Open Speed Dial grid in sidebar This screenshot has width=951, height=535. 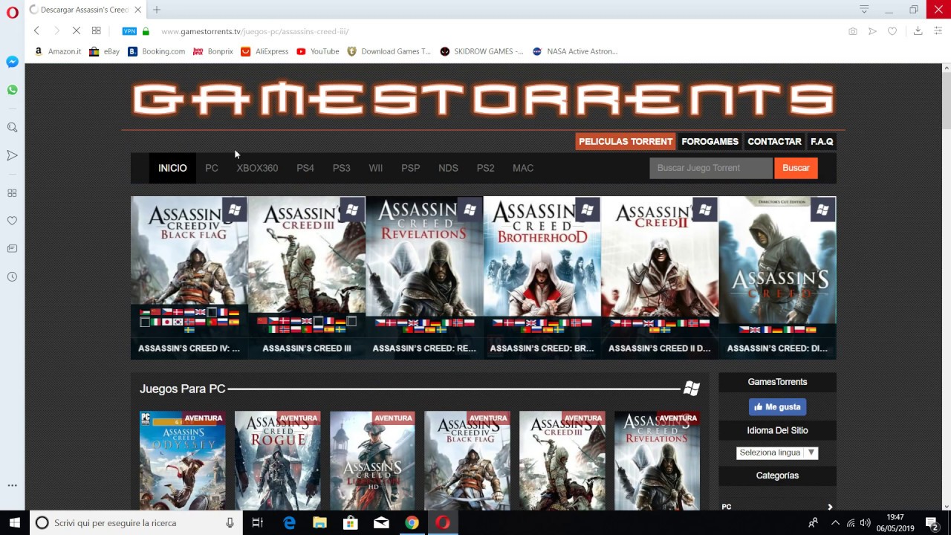12,193
